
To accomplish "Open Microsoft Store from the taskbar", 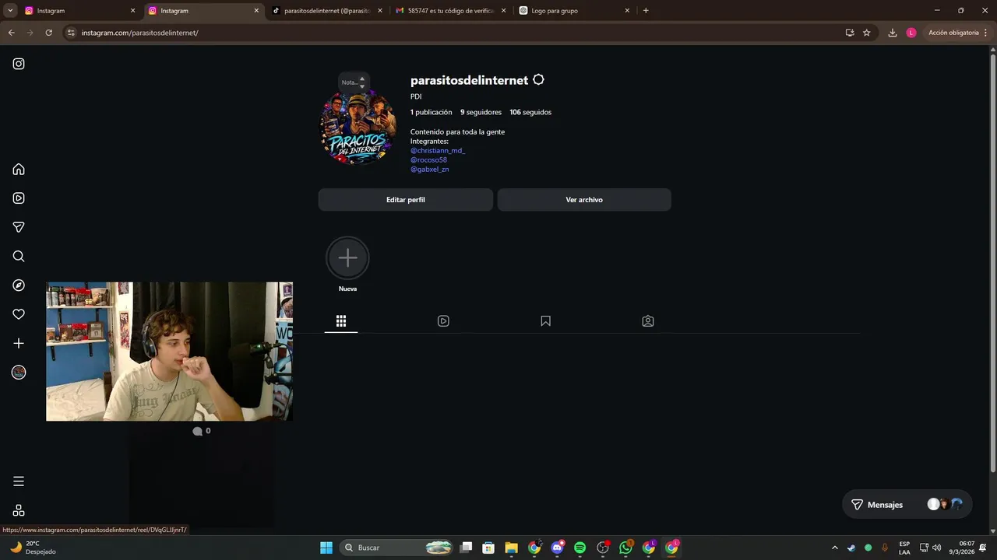I will point(488,548).
